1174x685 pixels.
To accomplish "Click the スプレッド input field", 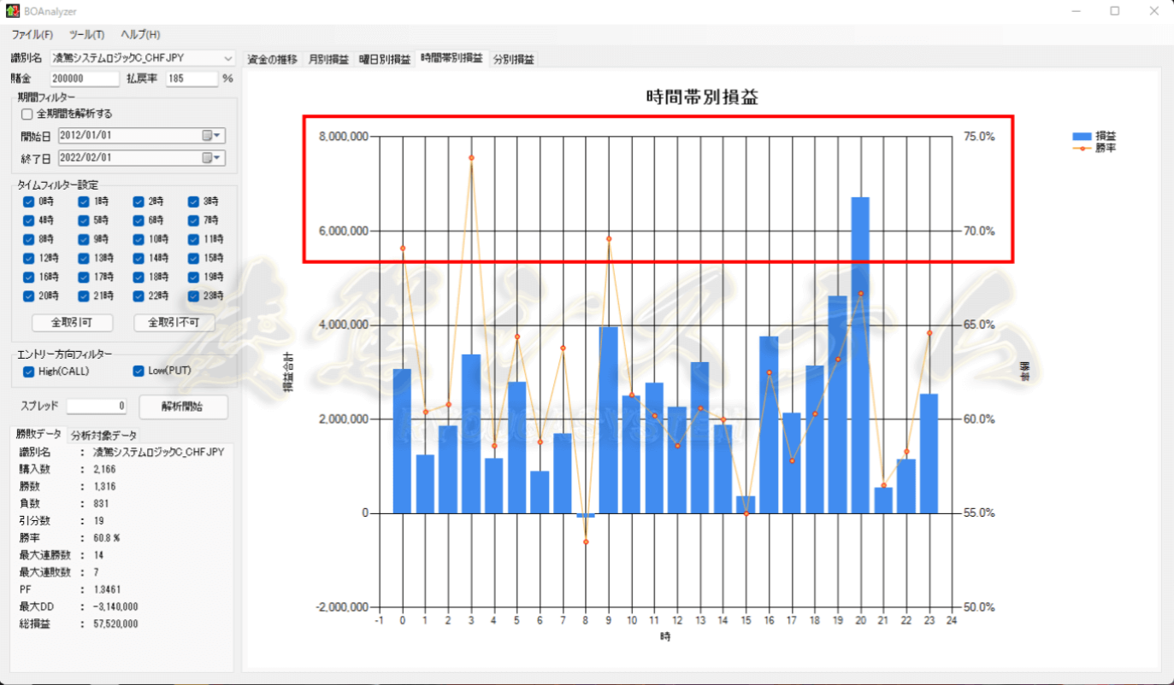I will (97, 407).
